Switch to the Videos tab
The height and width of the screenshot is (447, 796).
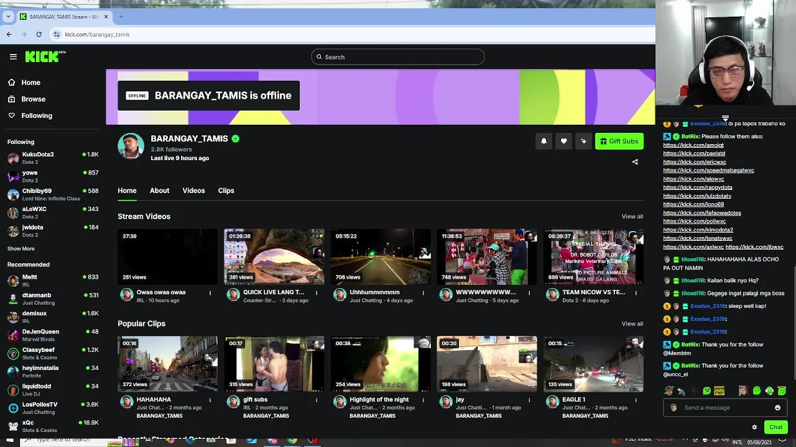point(193,191)
